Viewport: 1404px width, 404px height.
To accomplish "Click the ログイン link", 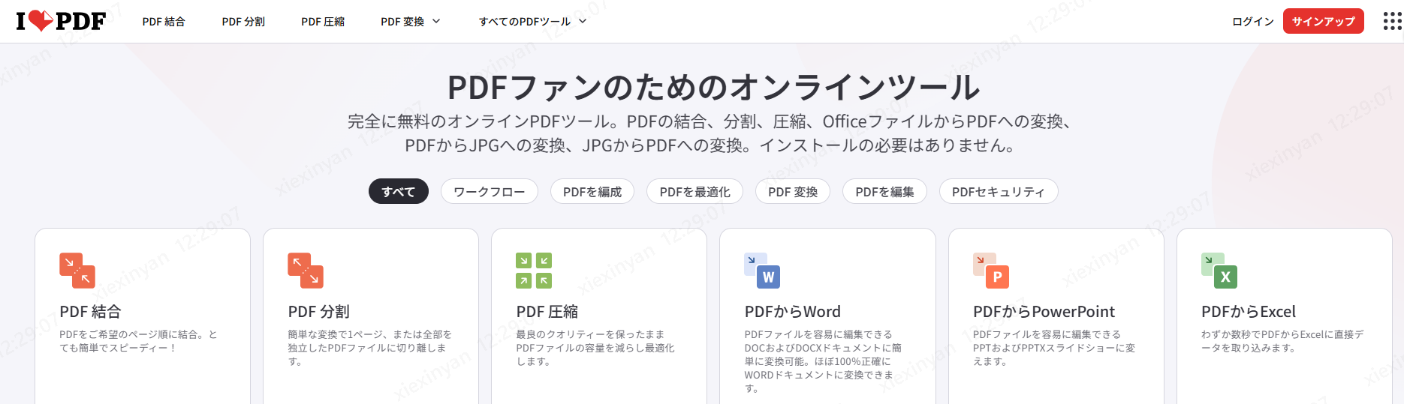I will pyautogui.click(x=1253, y=22).
